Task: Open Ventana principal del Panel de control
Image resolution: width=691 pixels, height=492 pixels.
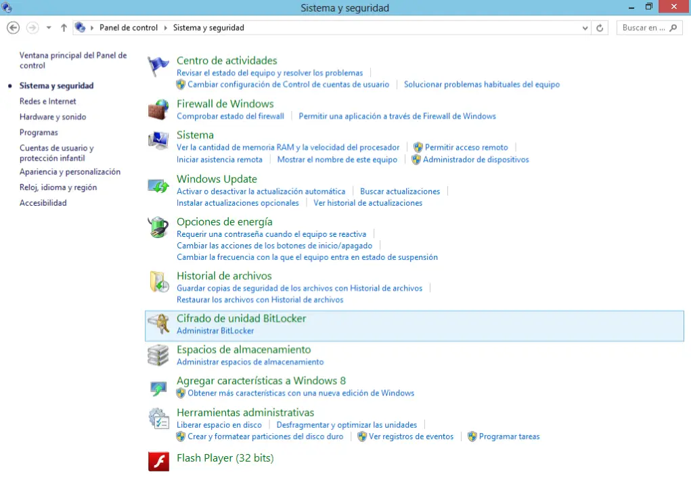Action: click(73, 60)
